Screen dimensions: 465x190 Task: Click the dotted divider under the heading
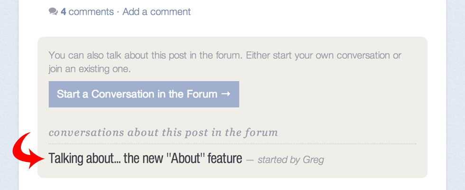point(232,143)
